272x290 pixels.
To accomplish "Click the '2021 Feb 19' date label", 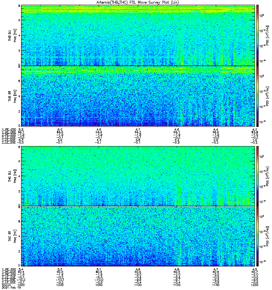I will [11, 287].
